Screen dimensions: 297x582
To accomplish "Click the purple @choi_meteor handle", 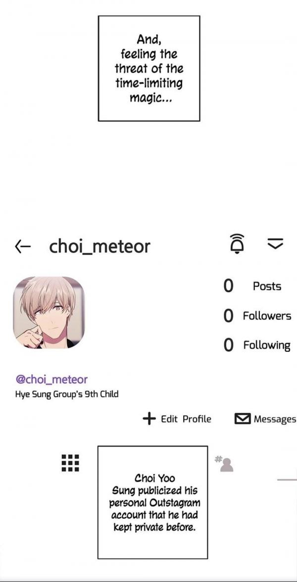I will click(51, 379).
